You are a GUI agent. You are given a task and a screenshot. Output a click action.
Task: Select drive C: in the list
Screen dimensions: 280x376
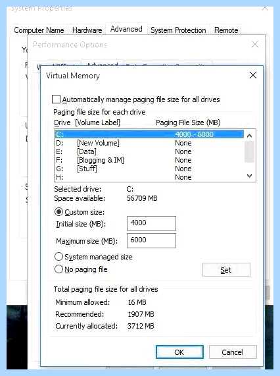150,134
